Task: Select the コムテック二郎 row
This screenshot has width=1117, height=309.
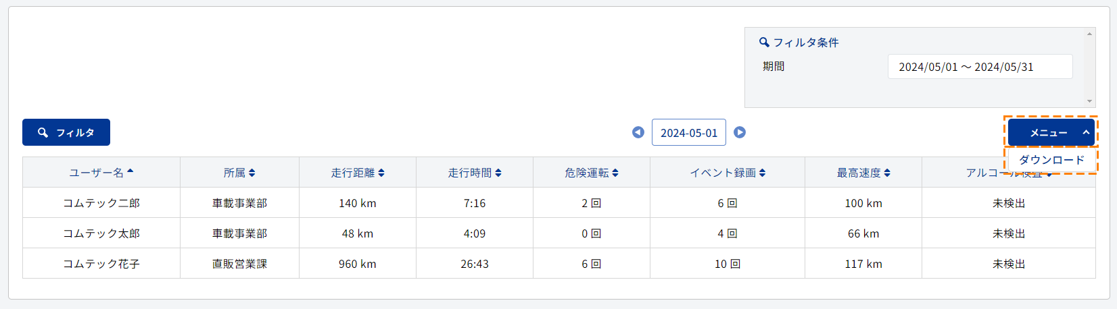Action: pos(559,202)
